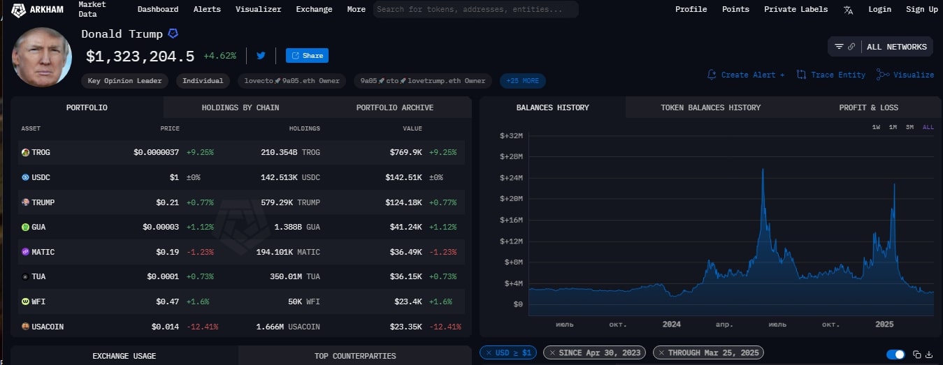Select the 1M chart range
Image resolution: width=943 pixels, height=365 pixels.
893,127
